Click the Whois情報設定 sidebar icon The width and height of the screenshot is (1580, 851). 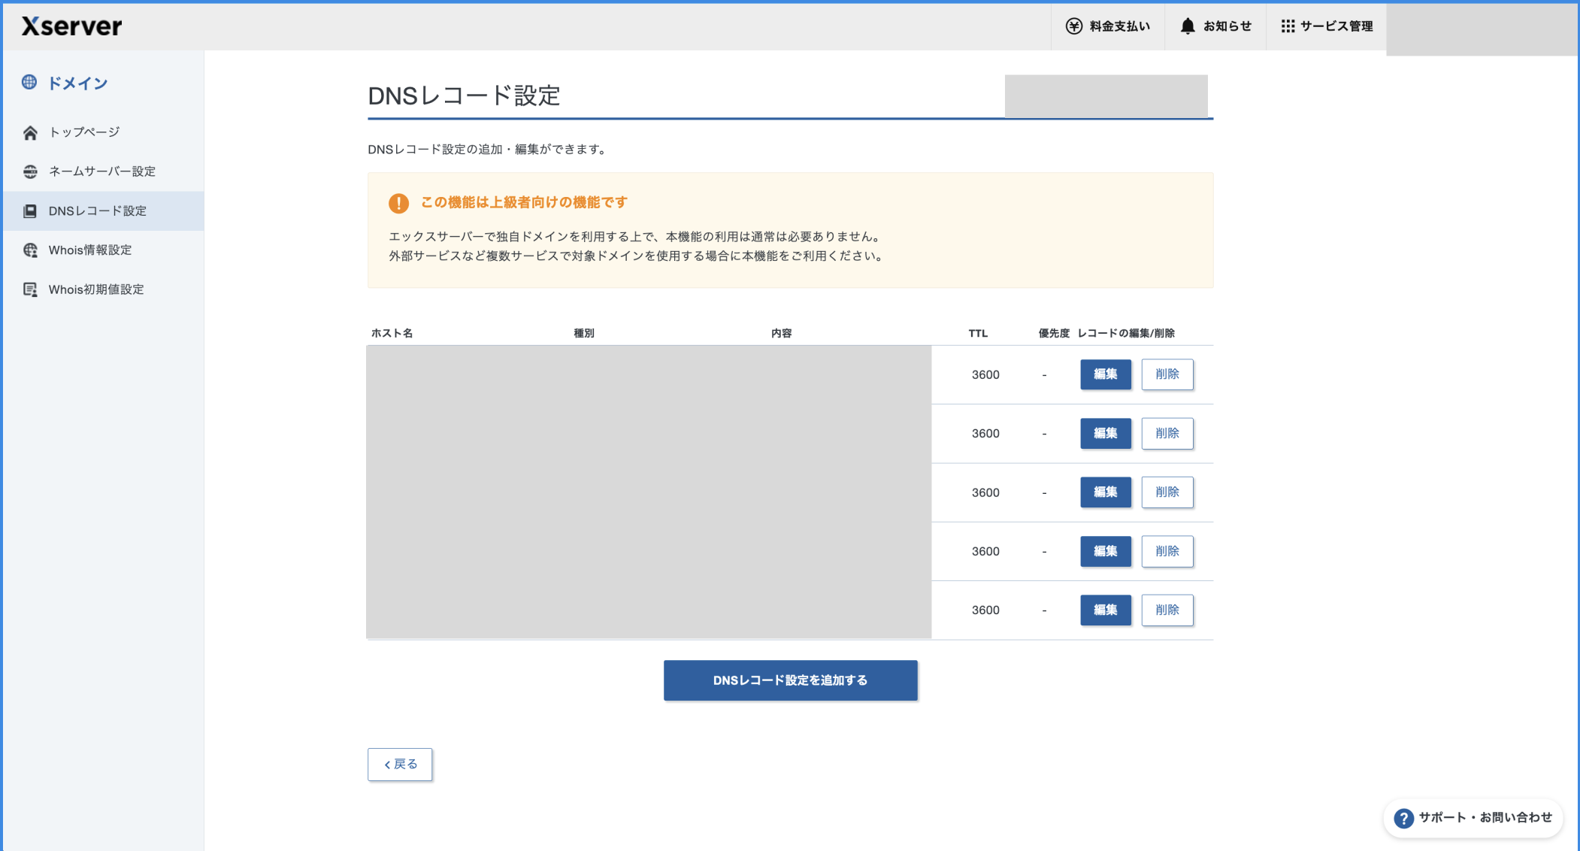[30, 250]
